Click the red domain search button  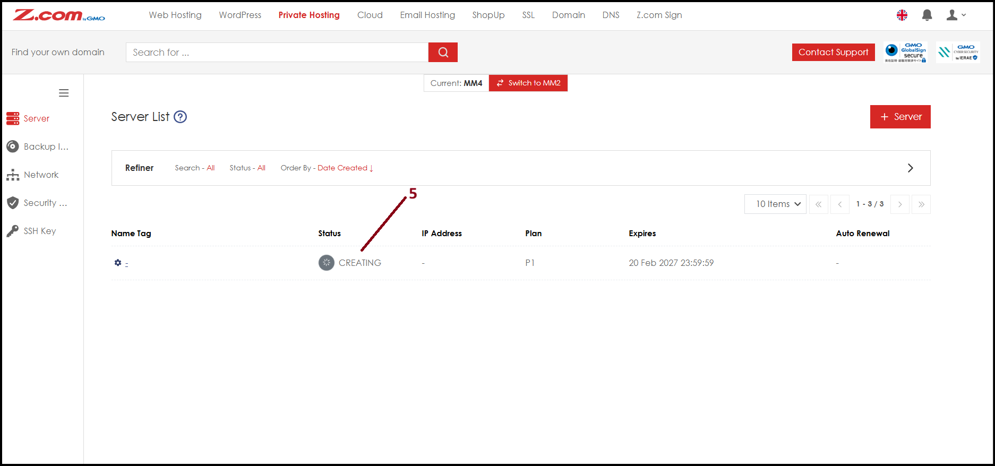click(443, 53)
